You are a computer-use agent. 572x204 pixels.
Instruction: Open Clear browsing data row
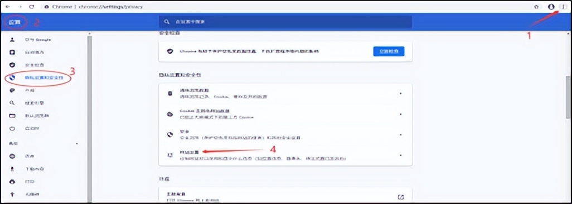coord(285,94)
